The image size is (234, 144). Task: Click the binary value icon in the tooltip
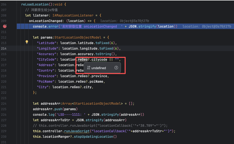[88, 68]
